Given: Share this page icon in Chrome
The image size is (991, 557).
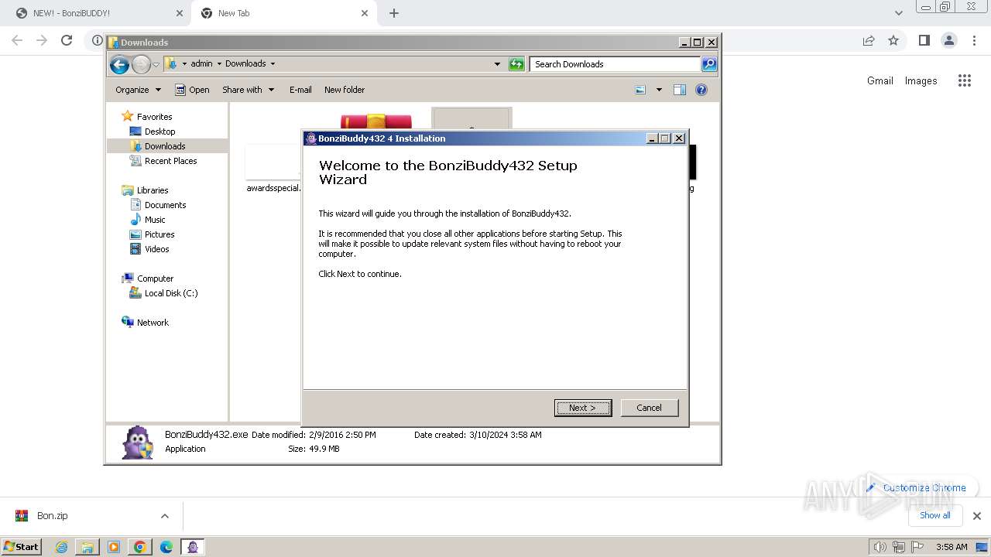Looking at the screenshot, I should 869,40.
